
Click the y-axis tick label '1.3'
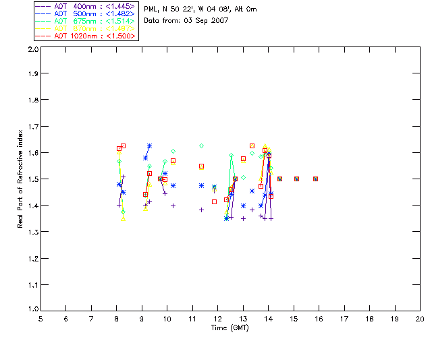pyautogui.click(x=33, y=232)
